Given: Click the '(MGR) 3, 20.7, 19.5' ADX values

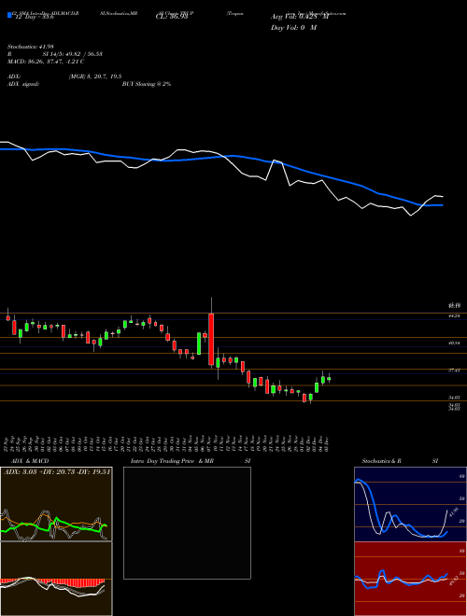Looking at the screenshot, I should click(x=95, y=77).
